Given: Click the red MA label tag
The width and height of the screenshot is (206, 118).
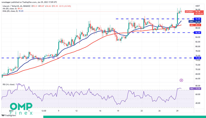Looking at the screenshot, I should pos(192,25).
